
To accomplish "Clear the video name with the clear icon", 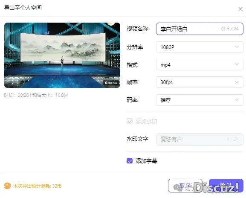I will coord(223,29).
